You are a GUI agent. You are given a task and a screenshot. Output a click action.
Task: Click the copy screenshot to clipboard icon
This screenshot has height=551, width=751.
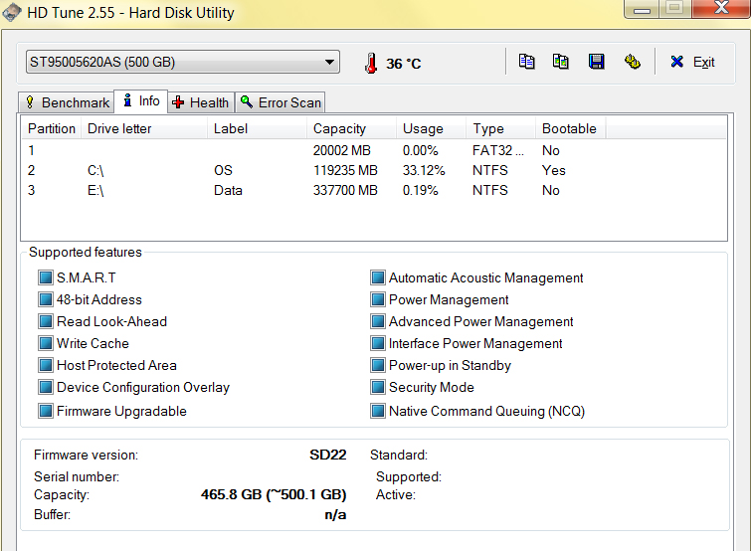pos(561,62)
